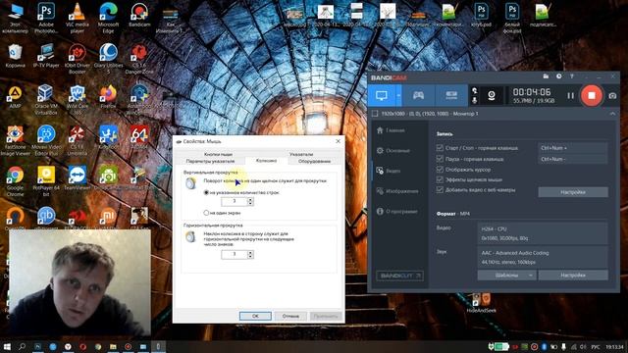Select 'на указанное количество строк' radio button
Viewport: 628px width, 353px height.
click(206, 192)
